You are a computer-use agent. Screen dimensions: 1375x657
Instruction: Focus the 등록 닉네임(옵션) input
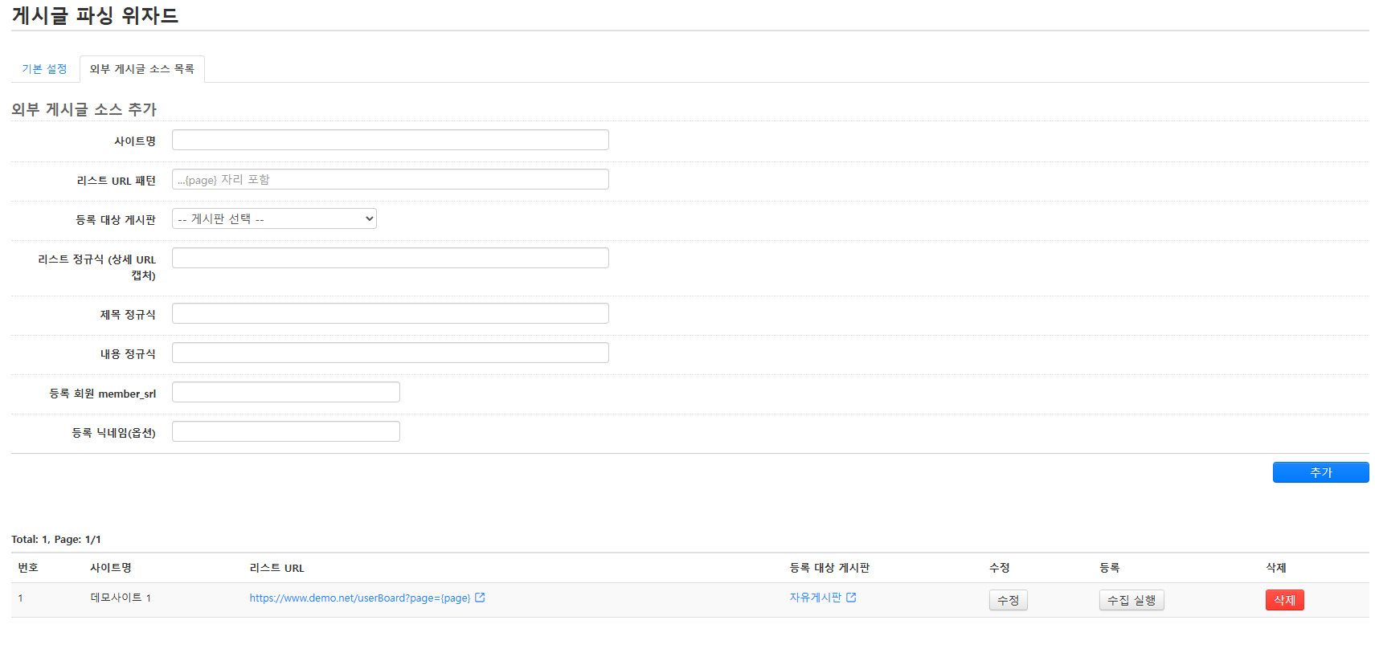285,432
